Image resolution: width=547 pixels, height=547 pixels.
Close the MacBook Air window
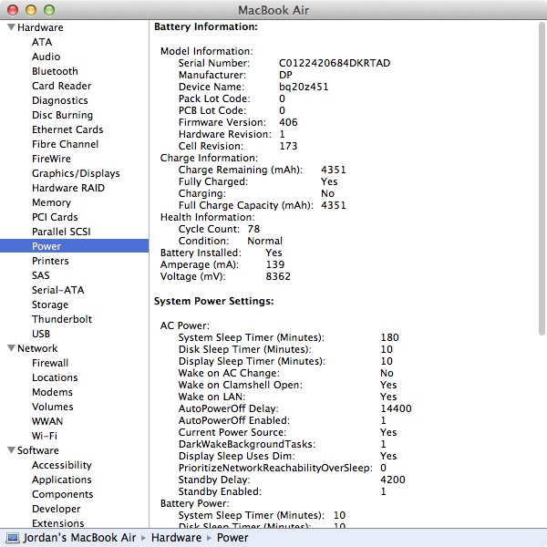[13, 10]
